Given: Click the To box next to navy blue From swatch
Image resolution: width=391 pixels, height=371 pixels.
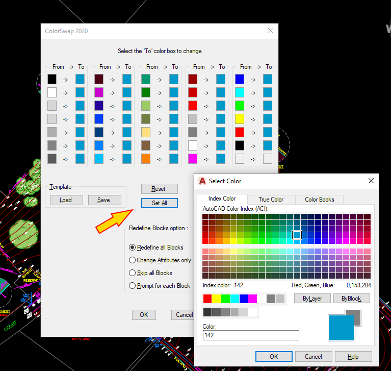Looking at the screenshot, I should [x=127, y=132].
